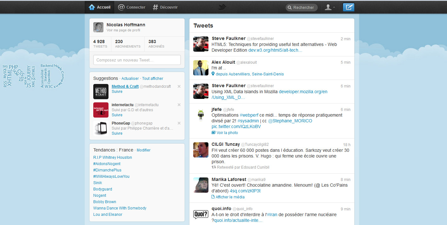Click the PhoneGap logo

101,128
